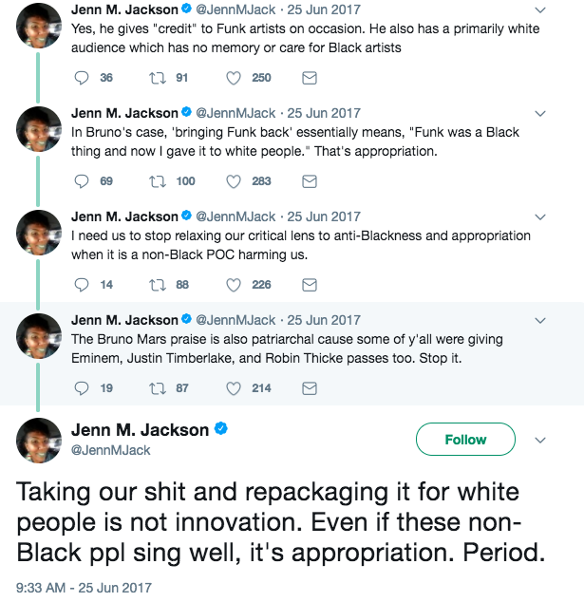Like the tweet with 214 likes
Screen dimensions: 584x602
click(234, 388)
